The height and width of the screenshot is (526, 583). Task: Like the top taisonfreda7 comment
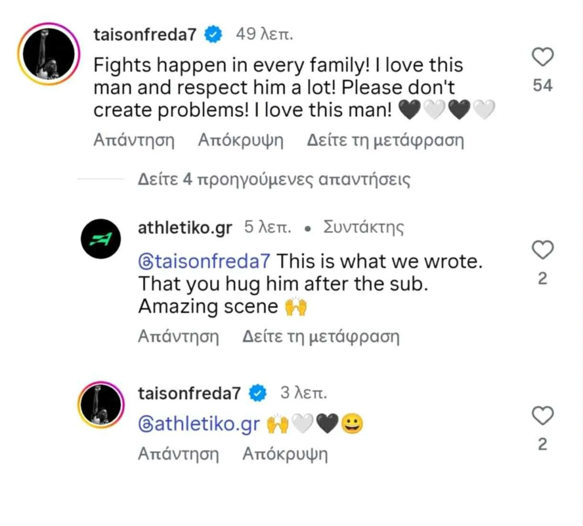542,57
